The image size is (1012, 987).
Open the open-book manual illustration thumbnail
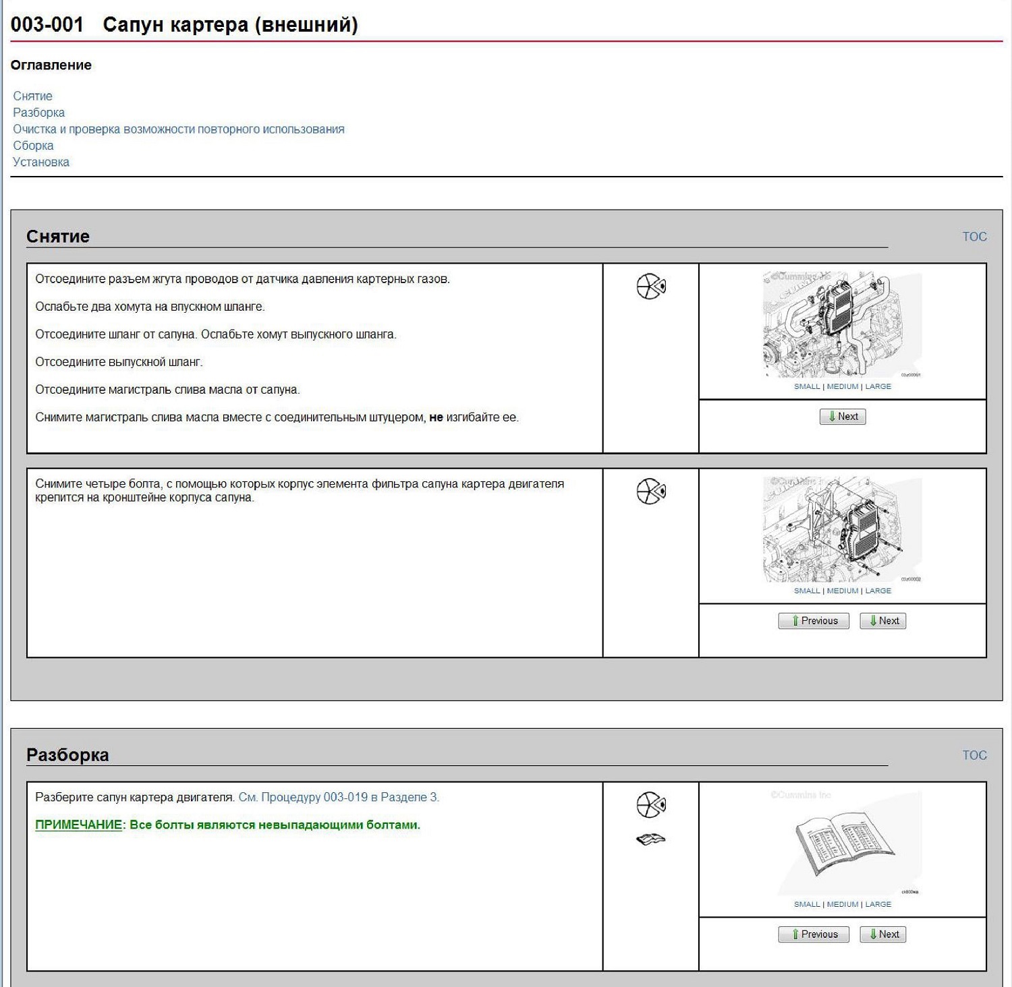point(842,842)
